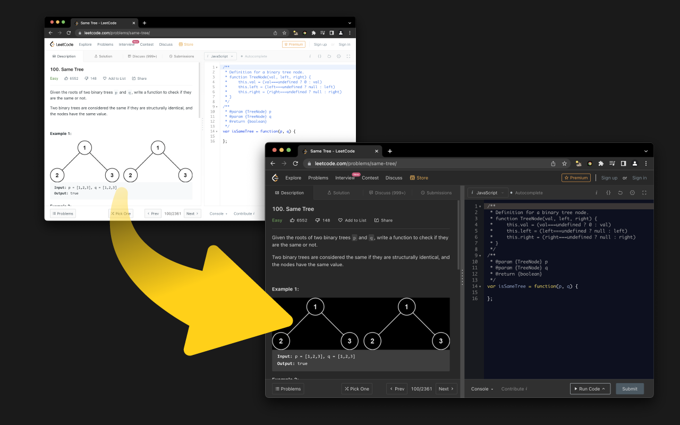Open editor settings gear in dark window
The image size is (680, 425).
coord(632,193)
